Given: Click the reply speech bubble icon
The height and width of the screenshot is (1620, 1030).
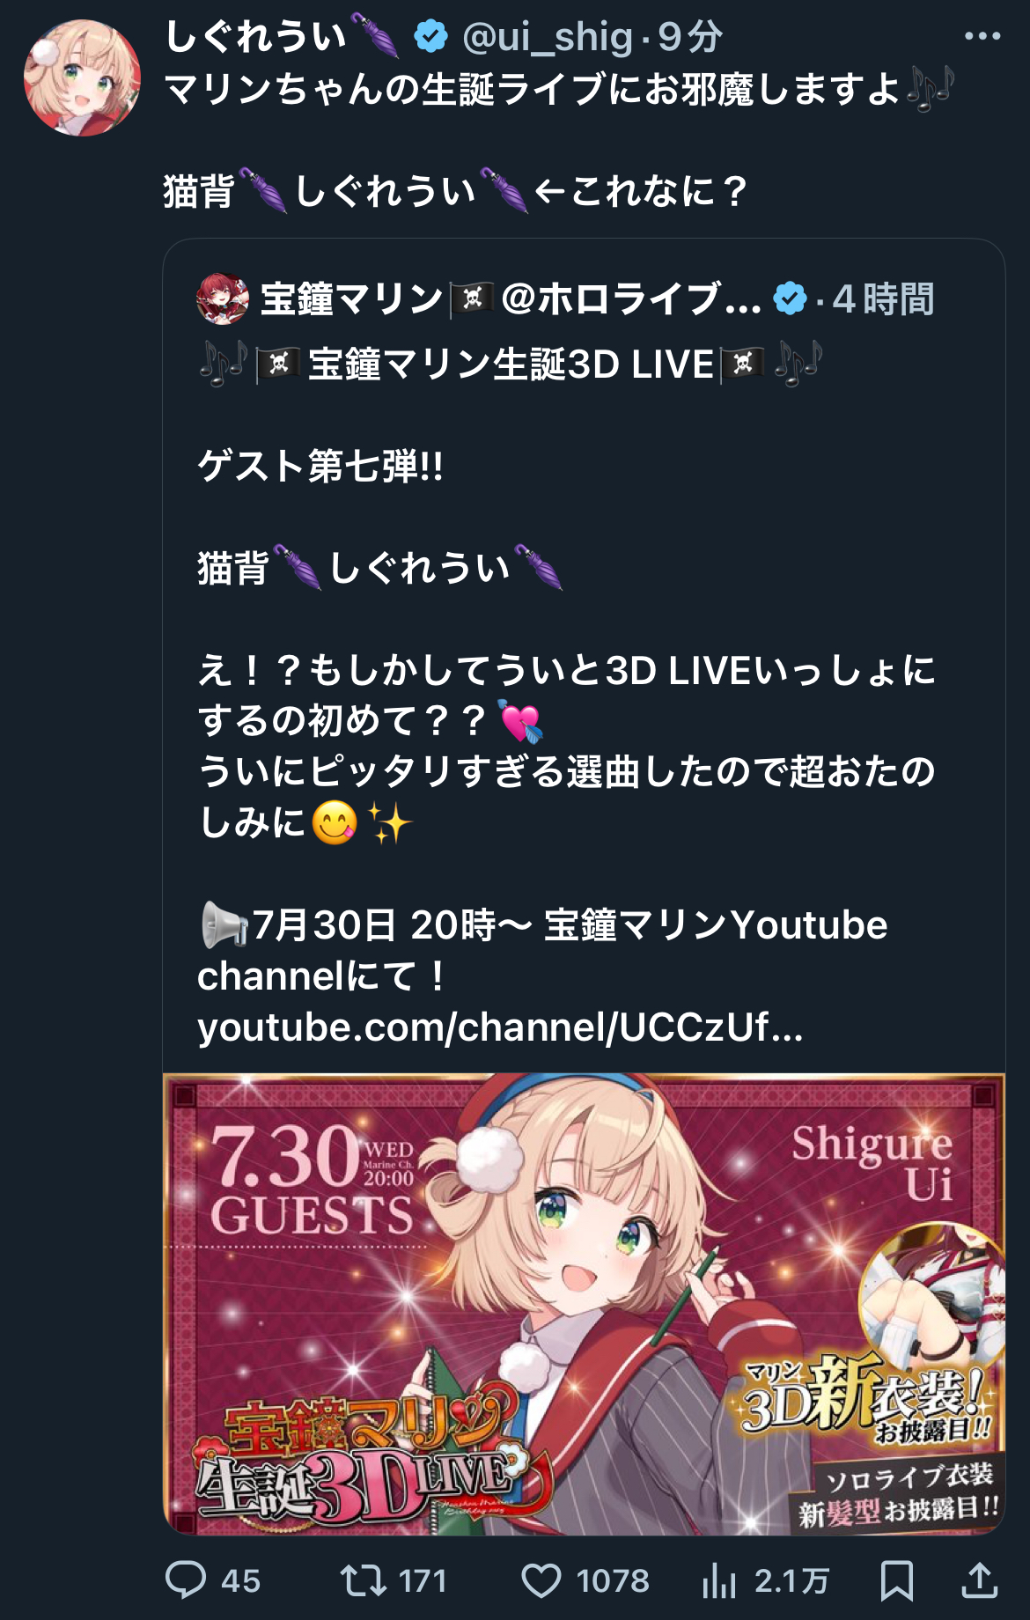Looking at the screenshot, I should 186,1580.
